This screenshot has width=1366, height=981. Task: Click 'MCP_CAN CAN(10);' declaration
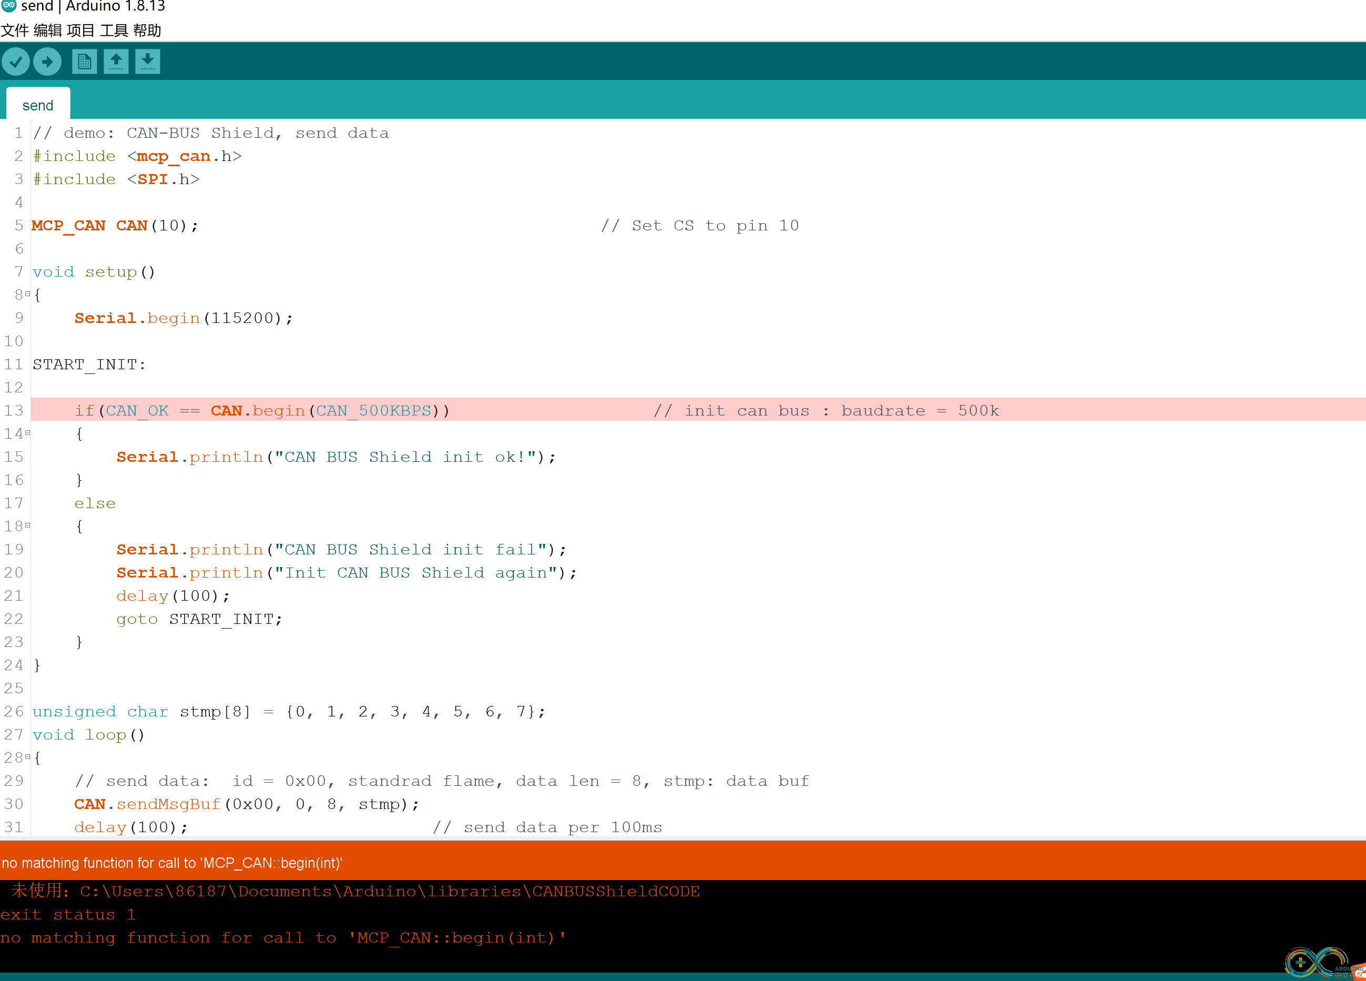pos(115,225)
